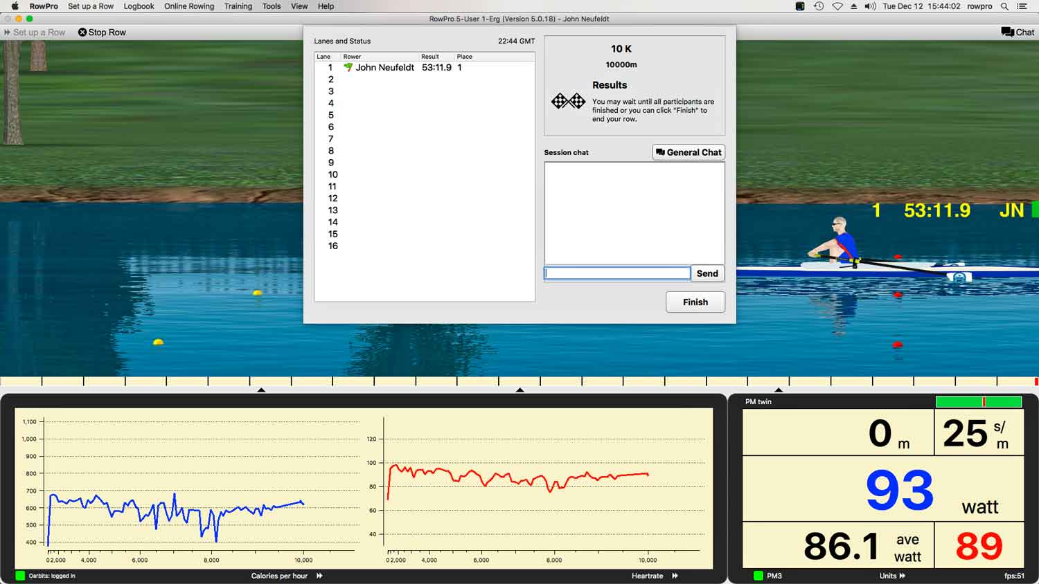
Task: Click the fps:51 status text
Action: click(x=1014, y=576)
